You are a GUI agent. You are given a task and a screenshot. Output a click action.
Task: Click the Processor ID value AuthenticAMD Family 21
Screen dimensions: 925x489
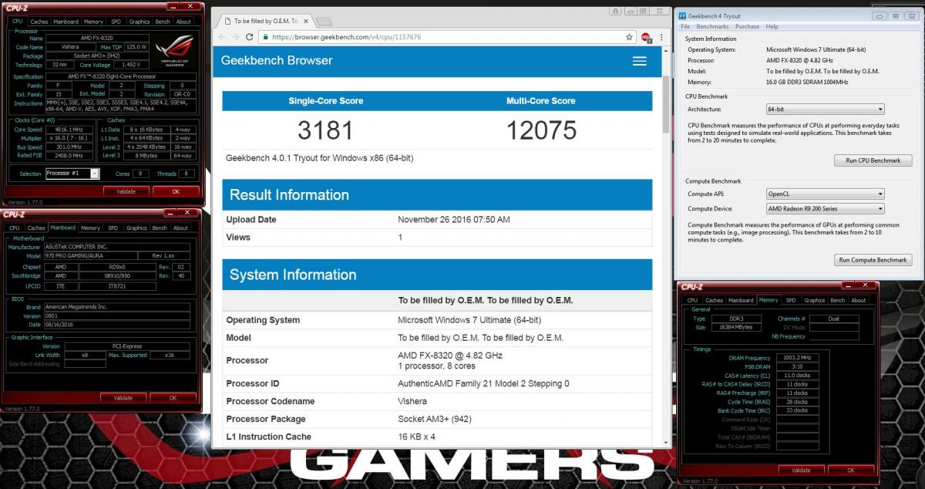click(x=483, y=383)
